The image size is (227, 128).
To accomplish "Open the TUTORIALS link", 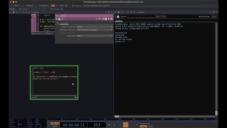I will [44, 6].
